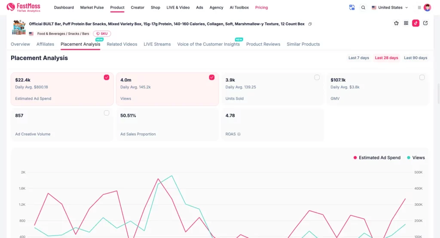Switch to the LIVE Streams tab
This screenshot has width=440, height=238.
point(157,44)
